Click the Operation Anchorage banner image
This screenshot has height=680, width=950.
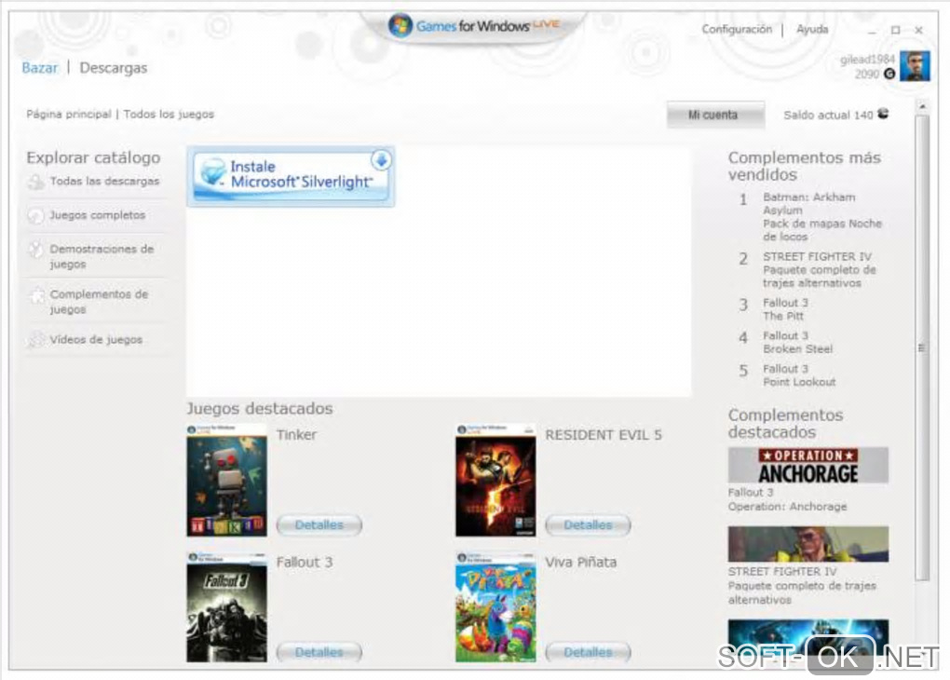point(808,465)
